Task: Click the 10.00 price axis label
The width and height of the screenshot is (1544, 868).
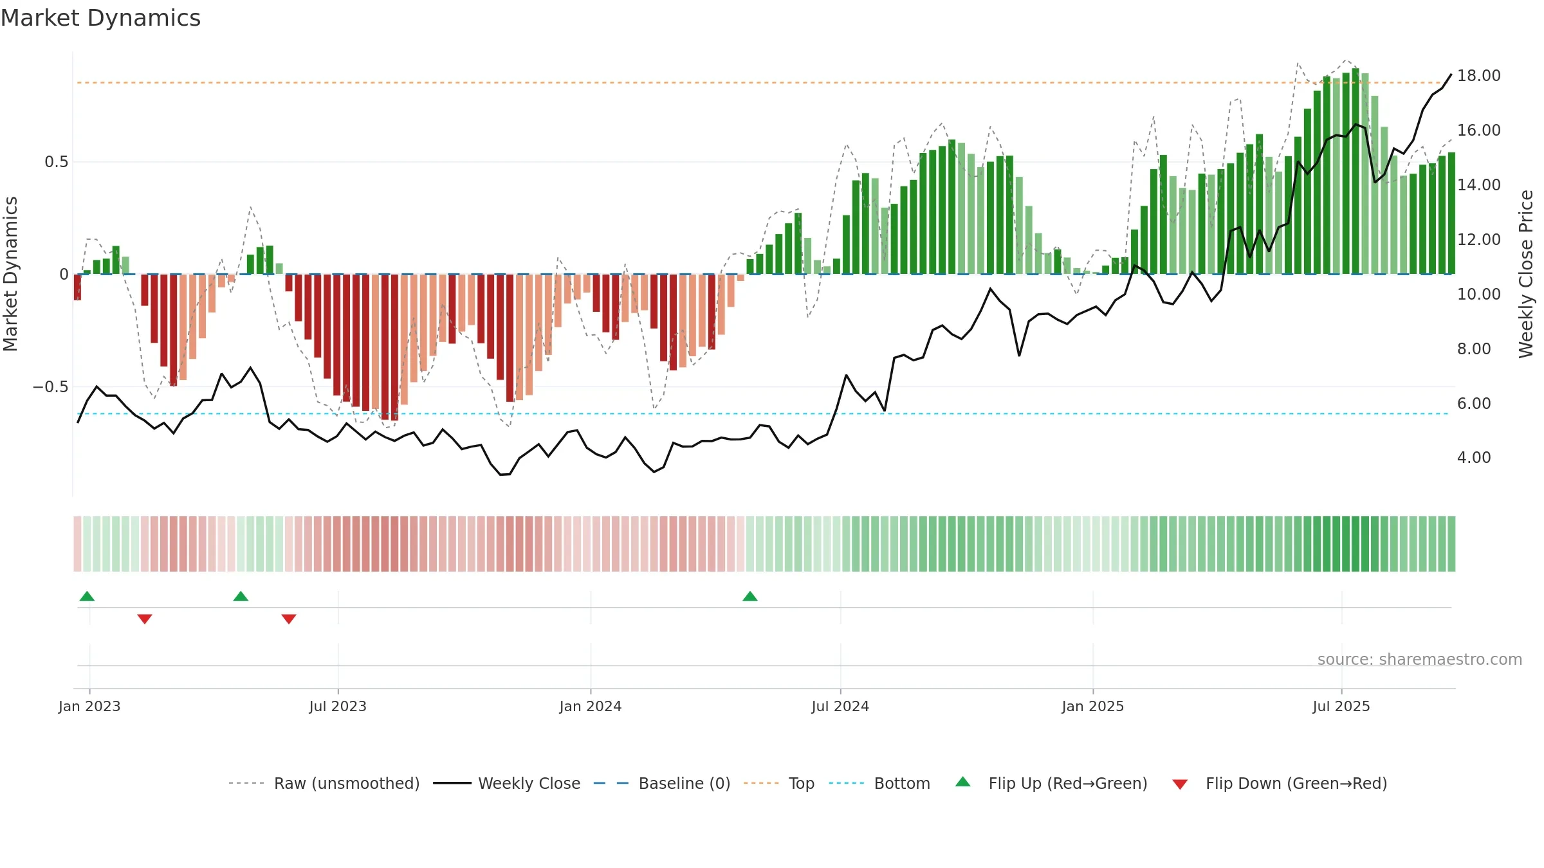Action: point(1478,294)
